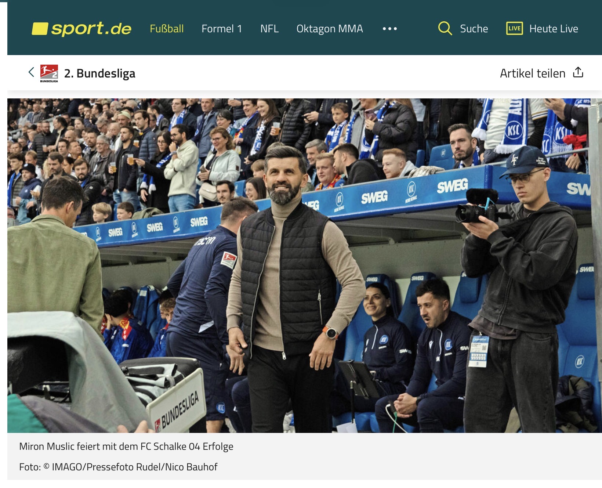This screenshot has width=602, height=488.
Task: Open the Heute Live page
Action: (554, 29)
